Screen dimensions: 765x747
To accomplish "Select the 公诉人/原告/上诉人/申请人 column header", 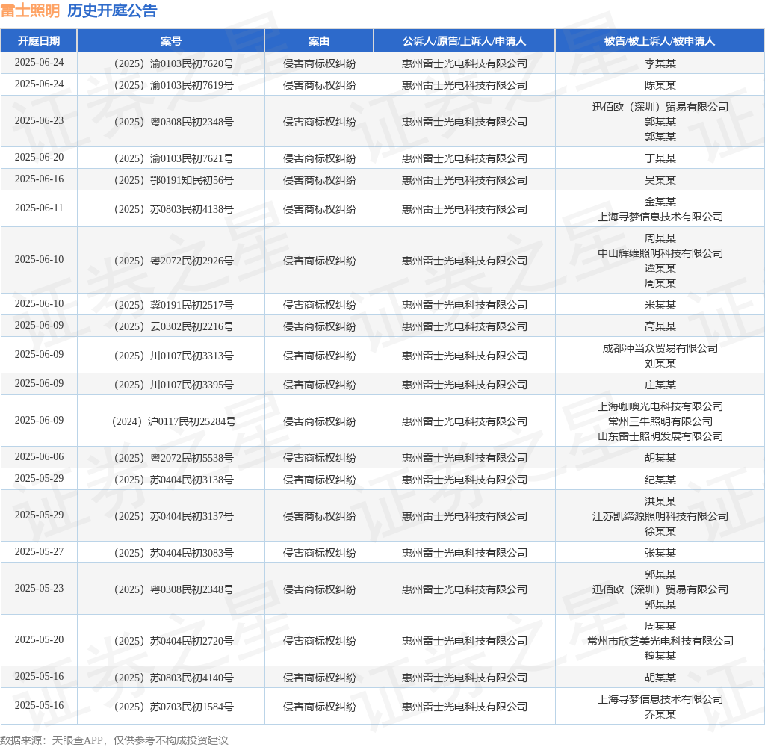I will click(x=465, y=41).
